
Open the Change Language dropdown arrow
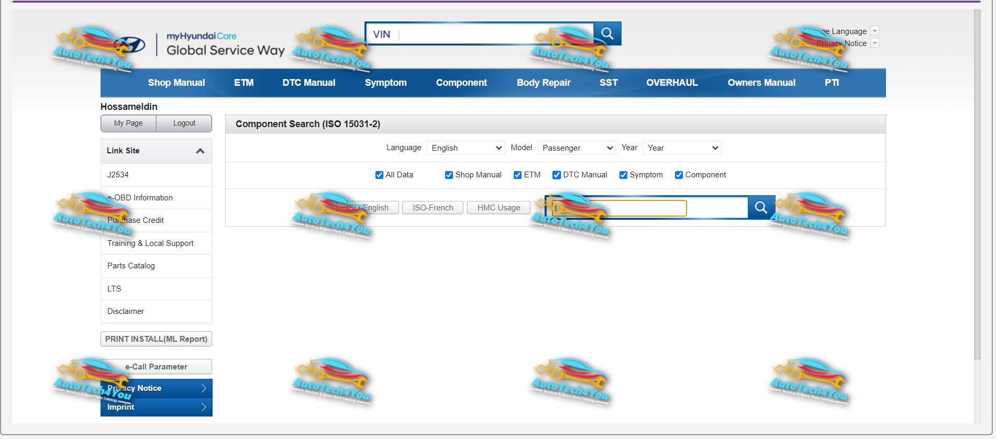tap(875, 31)
